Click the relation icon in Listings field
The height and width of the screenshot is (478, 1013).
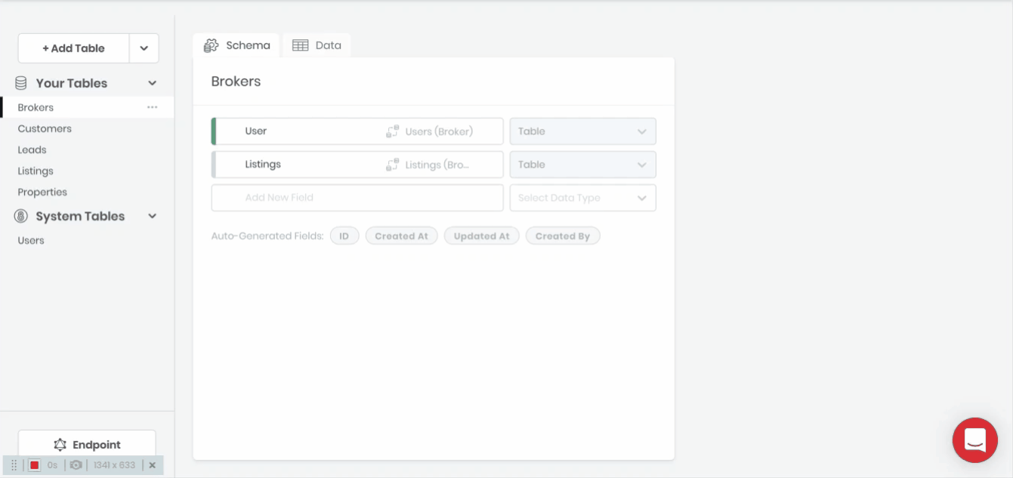click(x=392, y=165)
